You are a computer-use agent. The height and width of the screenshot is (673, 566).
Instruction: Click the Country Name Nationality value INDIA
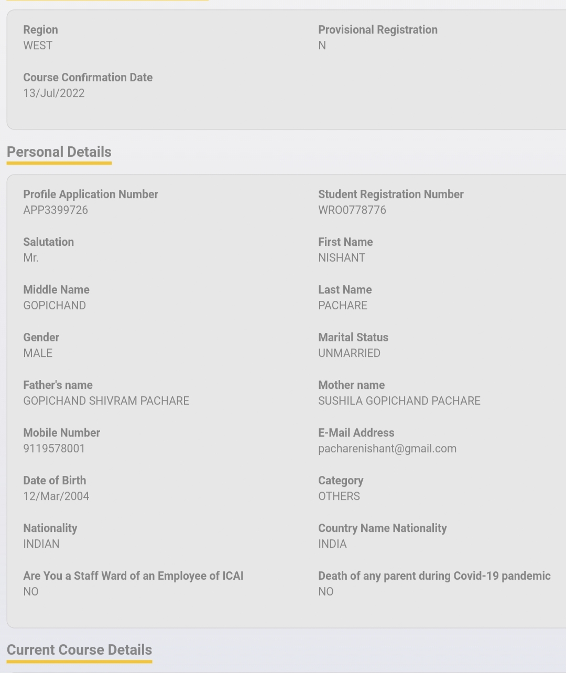[332, 544]
